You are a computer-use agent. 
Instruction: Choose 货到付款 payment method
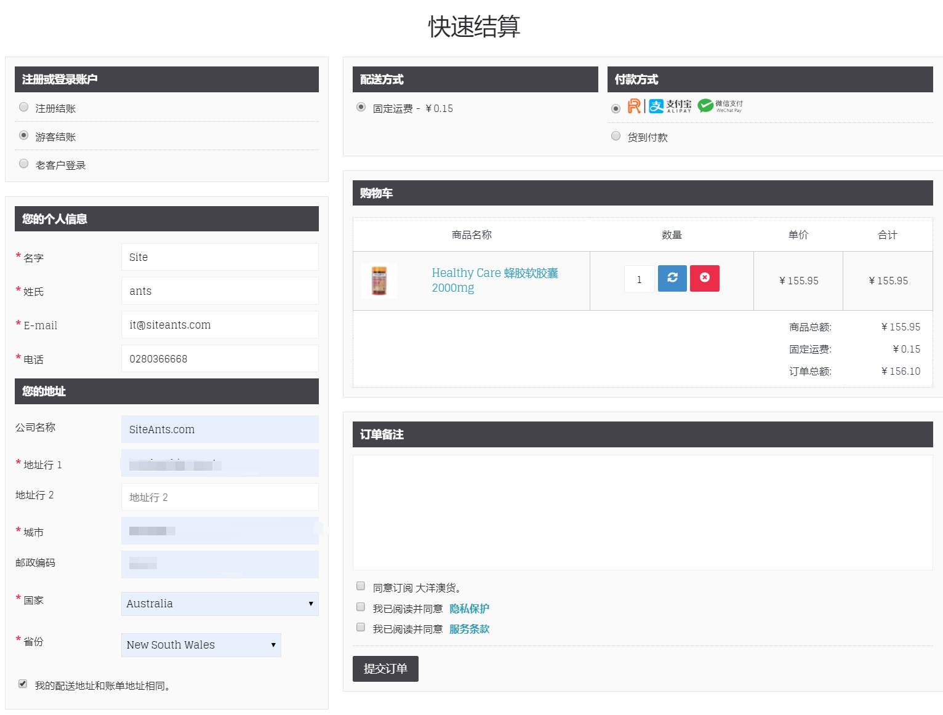(616, 136)
